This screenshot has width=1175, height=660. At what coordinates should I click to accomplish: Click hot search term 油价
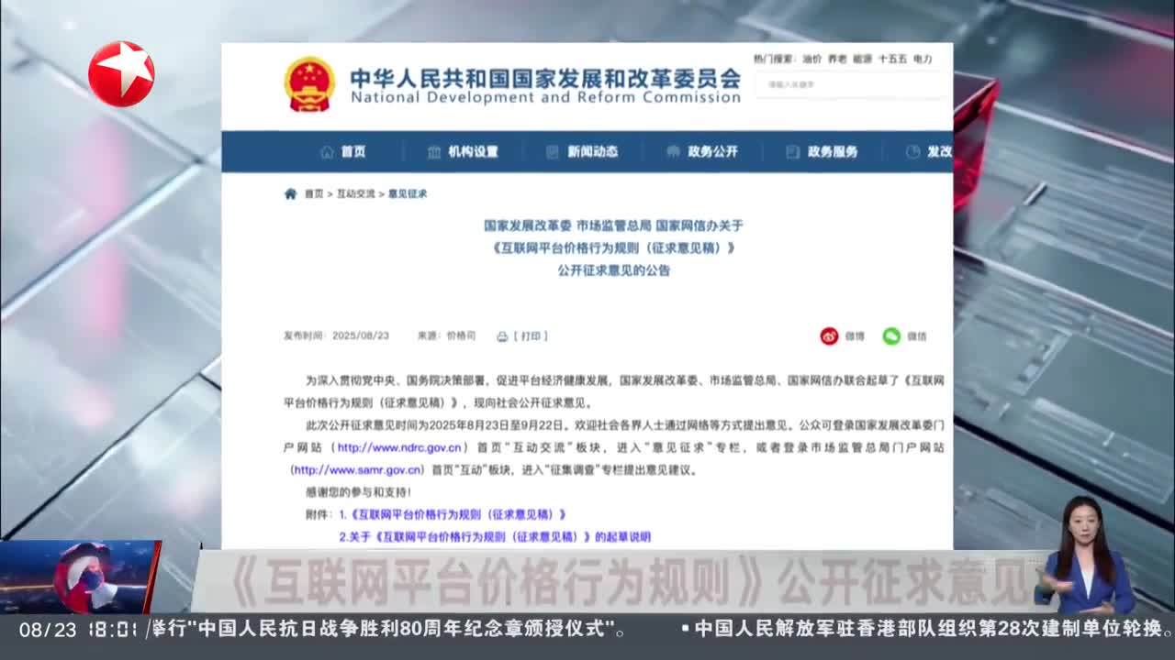(x=811, y=59)
